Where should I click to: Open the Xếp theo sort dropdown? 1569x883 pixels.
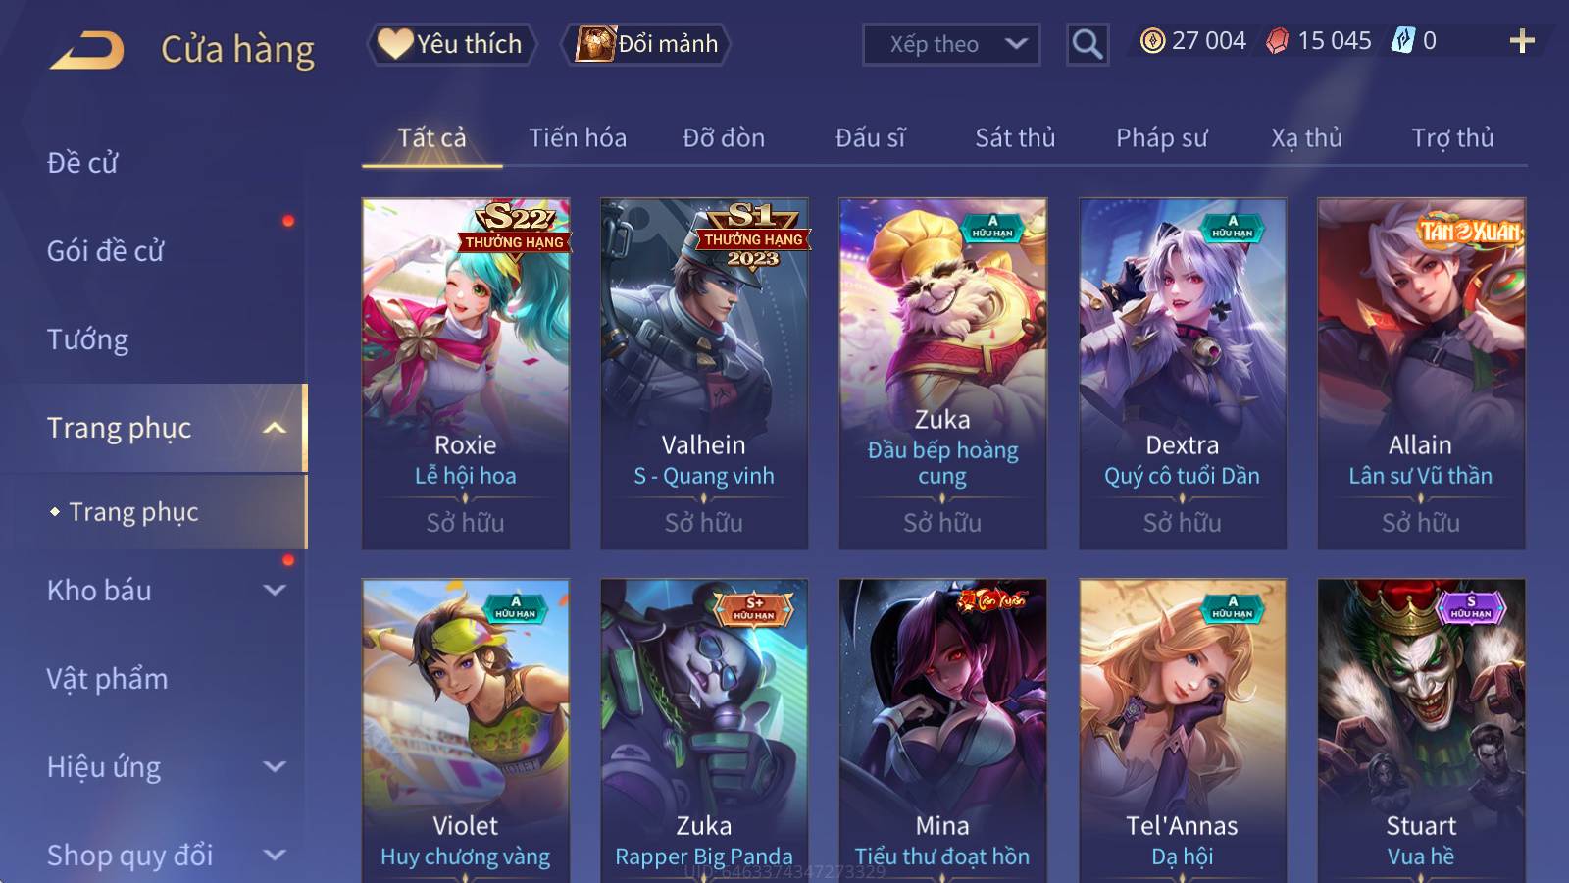tap(951, 44)
